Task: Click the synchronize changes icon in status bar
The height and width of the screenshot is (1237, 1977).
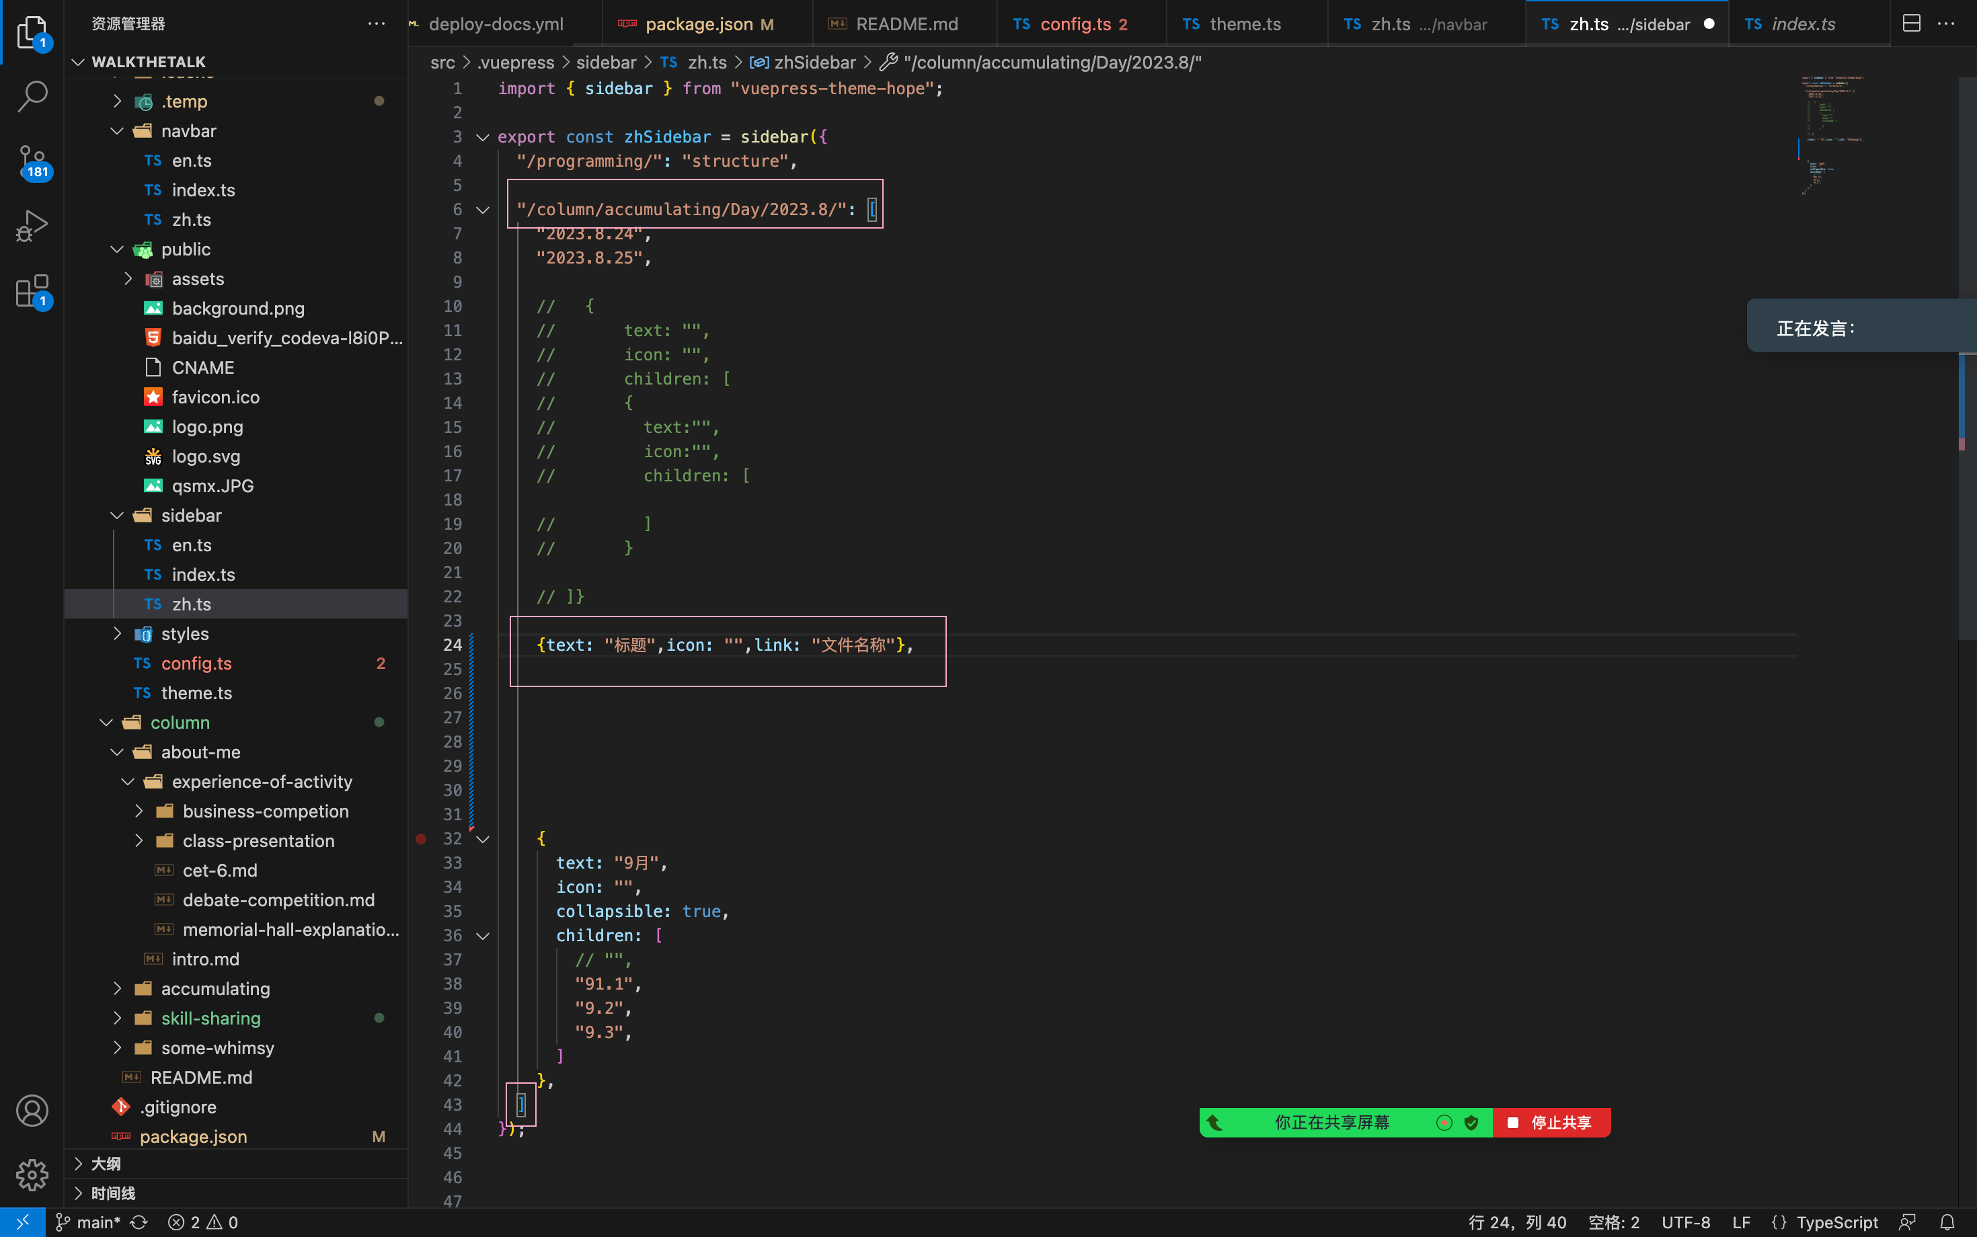Action: click(x=139, y=1222)
